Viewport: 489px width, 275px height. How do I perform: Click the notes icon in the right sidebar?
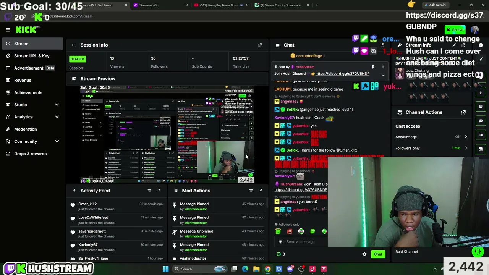click(x=481, y=107)
